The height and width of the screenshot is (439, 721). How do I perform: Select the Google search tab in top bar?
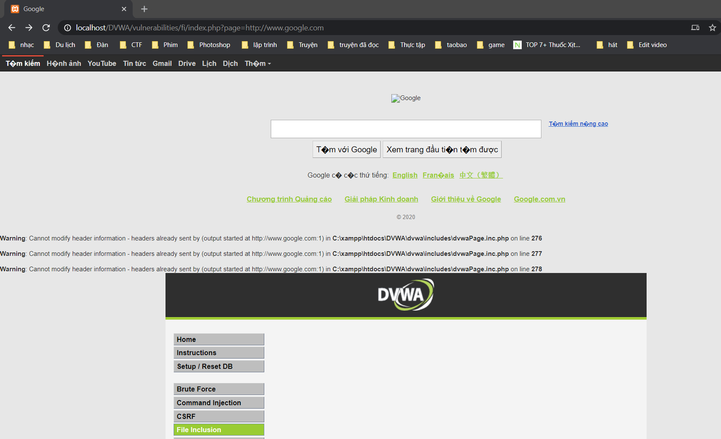[23, 63]
